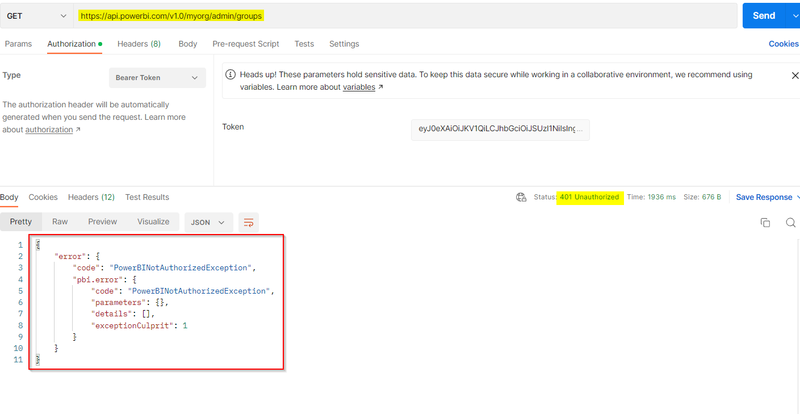The image size is (800, 414).
Task: Click the request URL field
Action: (405, 16)
